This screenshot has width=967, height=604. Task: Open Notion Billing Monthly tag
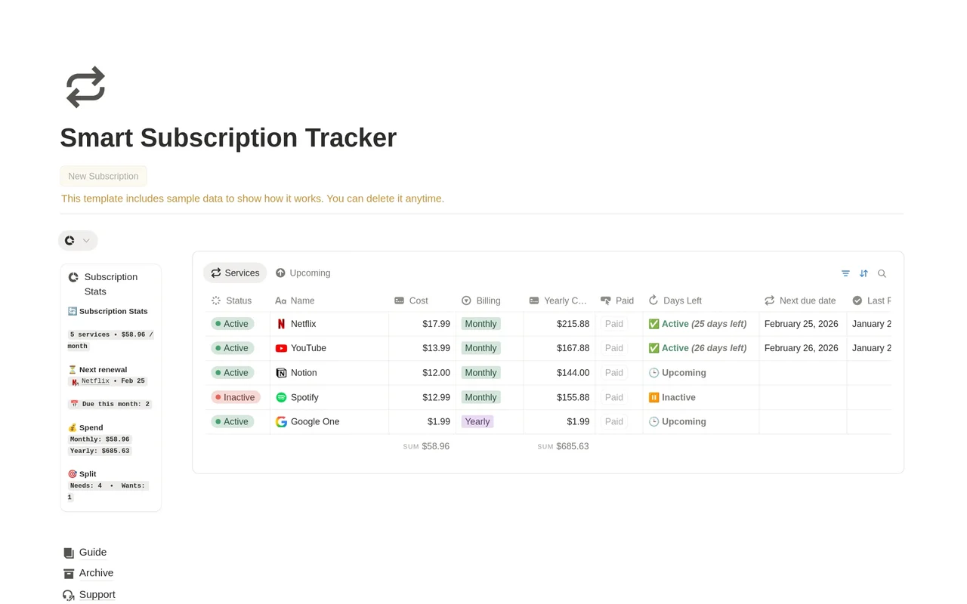(480, 373)
